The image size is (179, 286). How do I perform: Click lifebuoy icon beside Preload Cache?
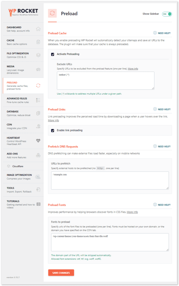pyautogui.click(x=155, y=33)
